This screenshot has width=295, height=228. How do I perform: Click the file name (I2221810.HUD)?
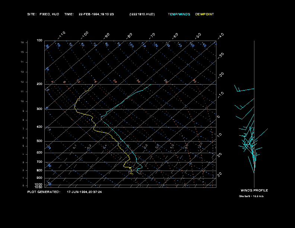click(x=142, y=14)
